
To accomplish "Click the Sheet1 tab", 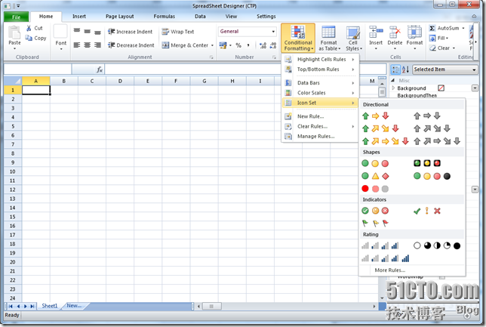I will (x=50, y=306).
